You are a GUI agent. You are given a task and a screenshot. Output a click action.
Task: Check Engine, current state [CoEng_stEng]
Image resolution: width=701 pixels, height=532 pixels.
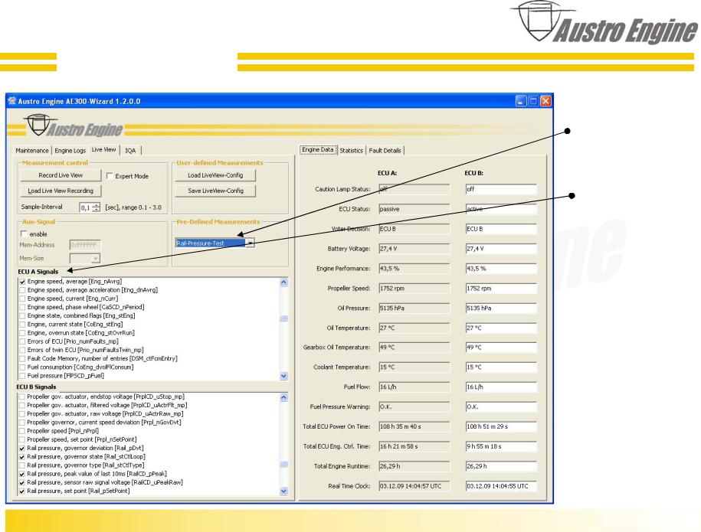click(22, 325)
